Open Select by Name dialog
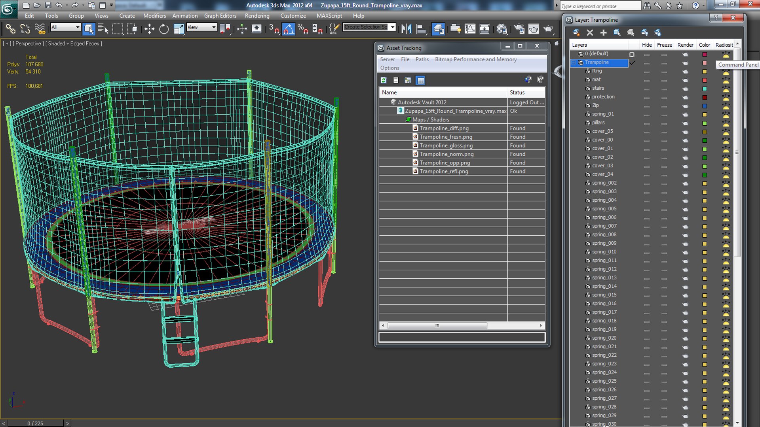The image size is (760, 427). pyautogui.click(x=103, y=29)
